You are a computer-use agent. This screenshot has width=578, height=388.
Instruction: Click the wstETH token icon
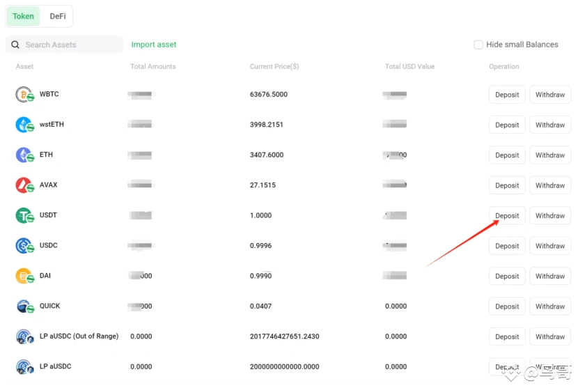(x=24, y=125)
